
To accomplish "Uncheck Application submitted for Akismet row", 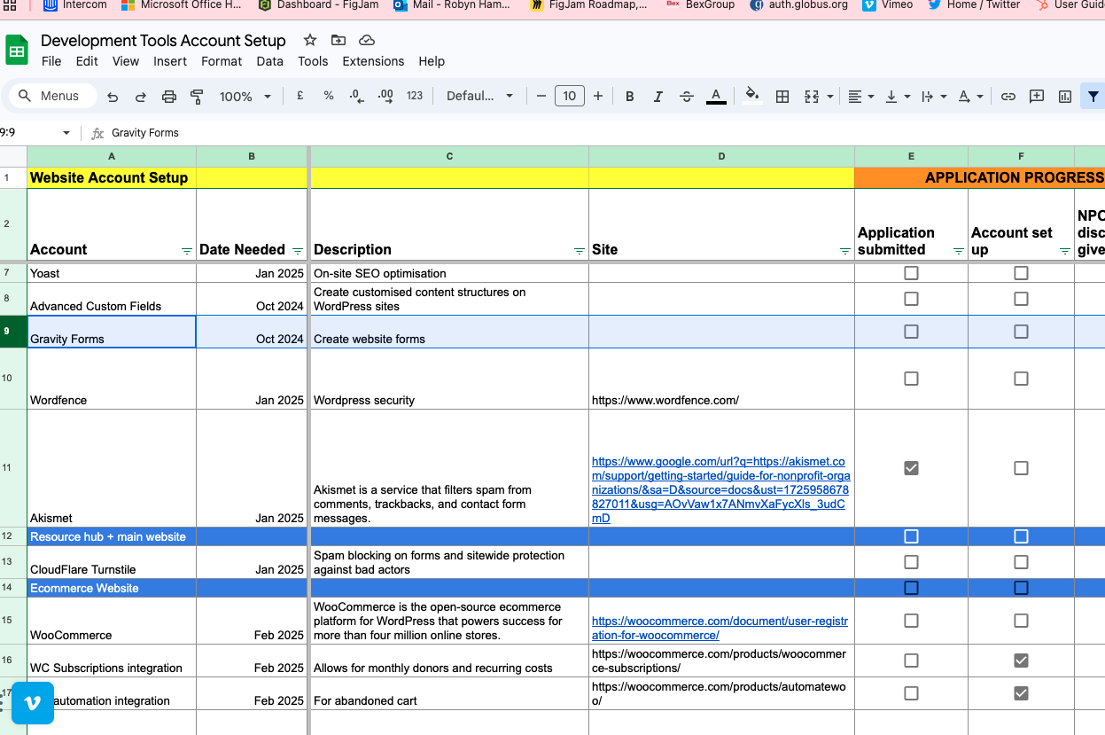I will (911, 467).
